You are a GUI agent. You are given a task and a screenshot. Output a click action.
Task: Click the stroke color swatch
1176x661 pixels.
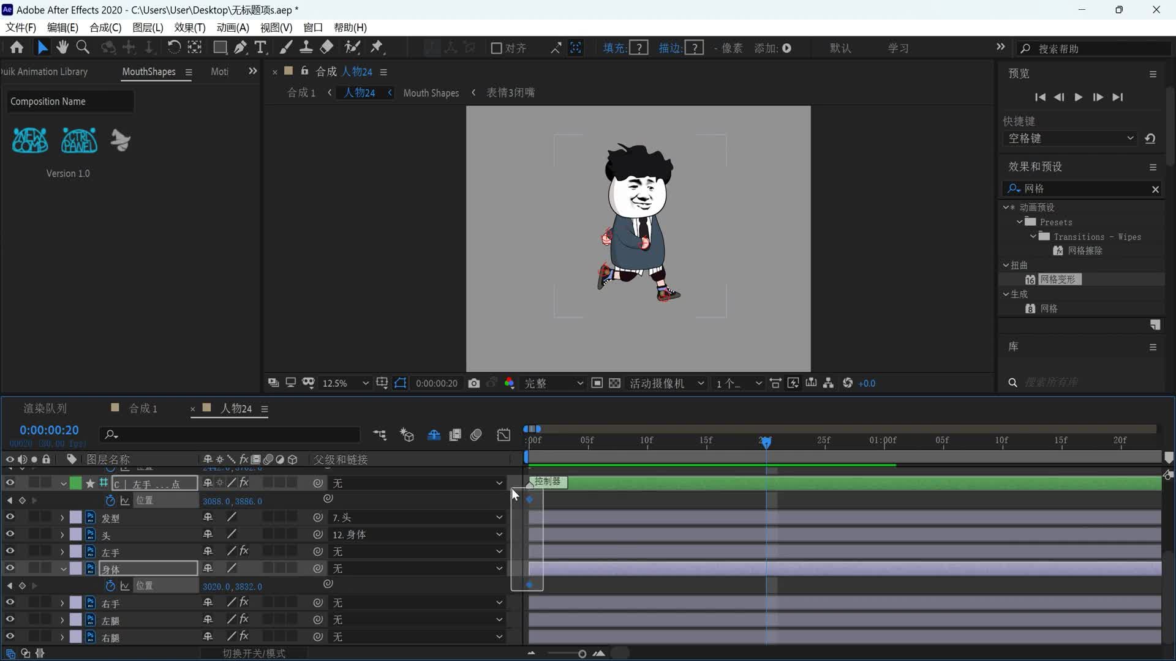click(694, 48)
